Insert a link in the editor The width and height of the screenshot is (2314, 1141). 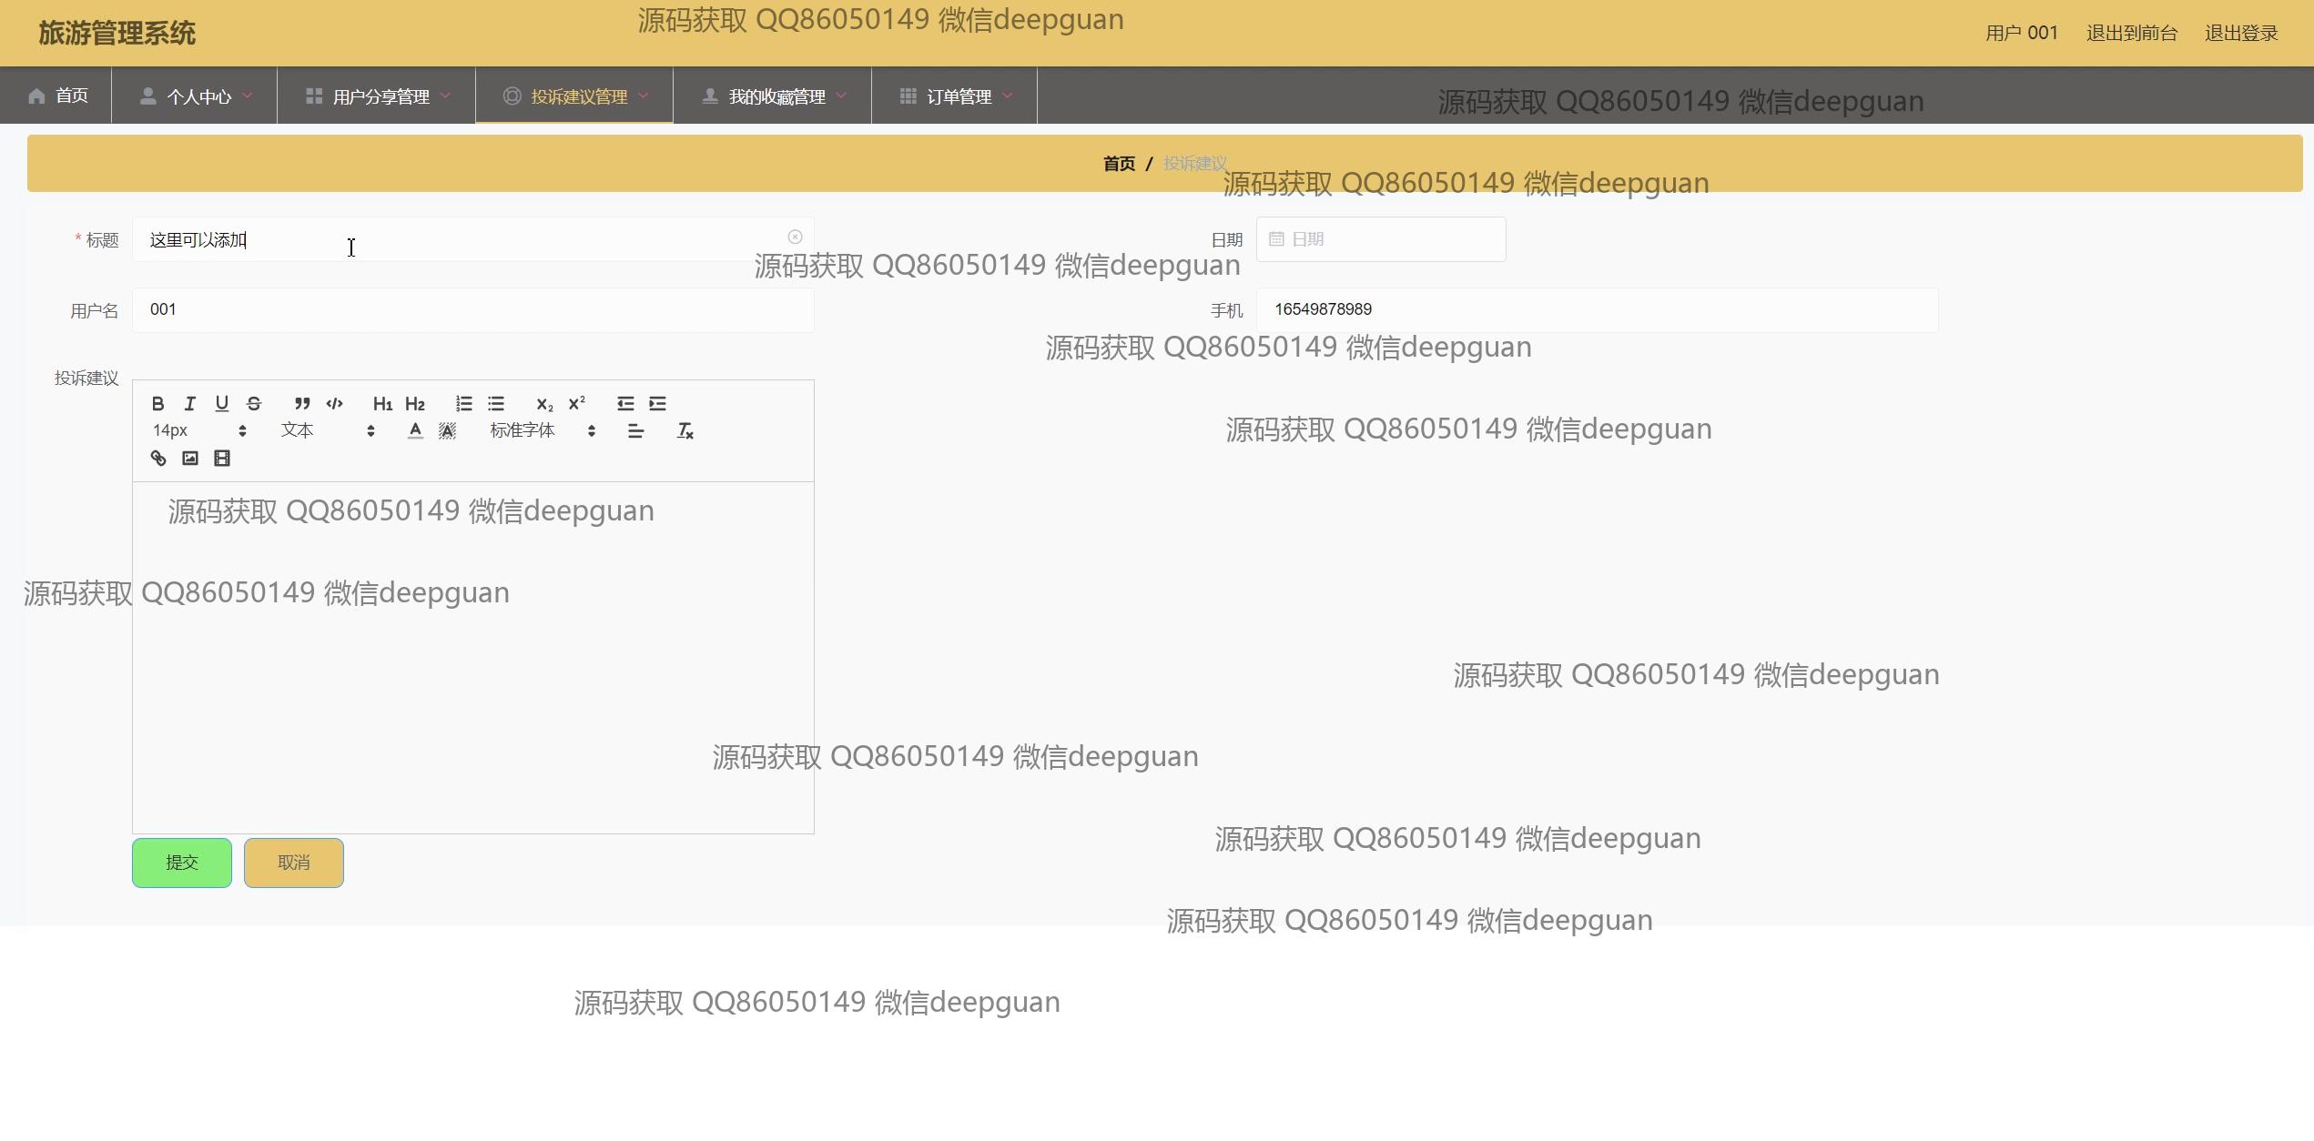tap(158, 459)
